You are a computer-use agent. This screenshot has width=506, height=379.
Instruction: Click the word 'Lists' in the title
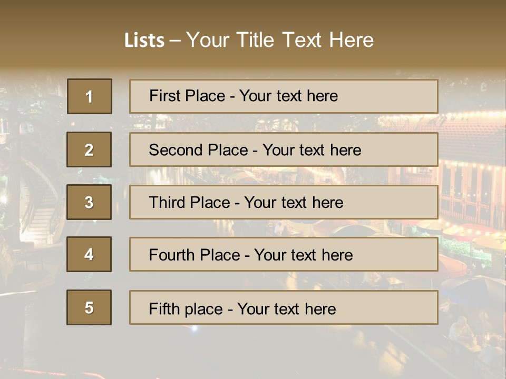(x=144, y=40)
